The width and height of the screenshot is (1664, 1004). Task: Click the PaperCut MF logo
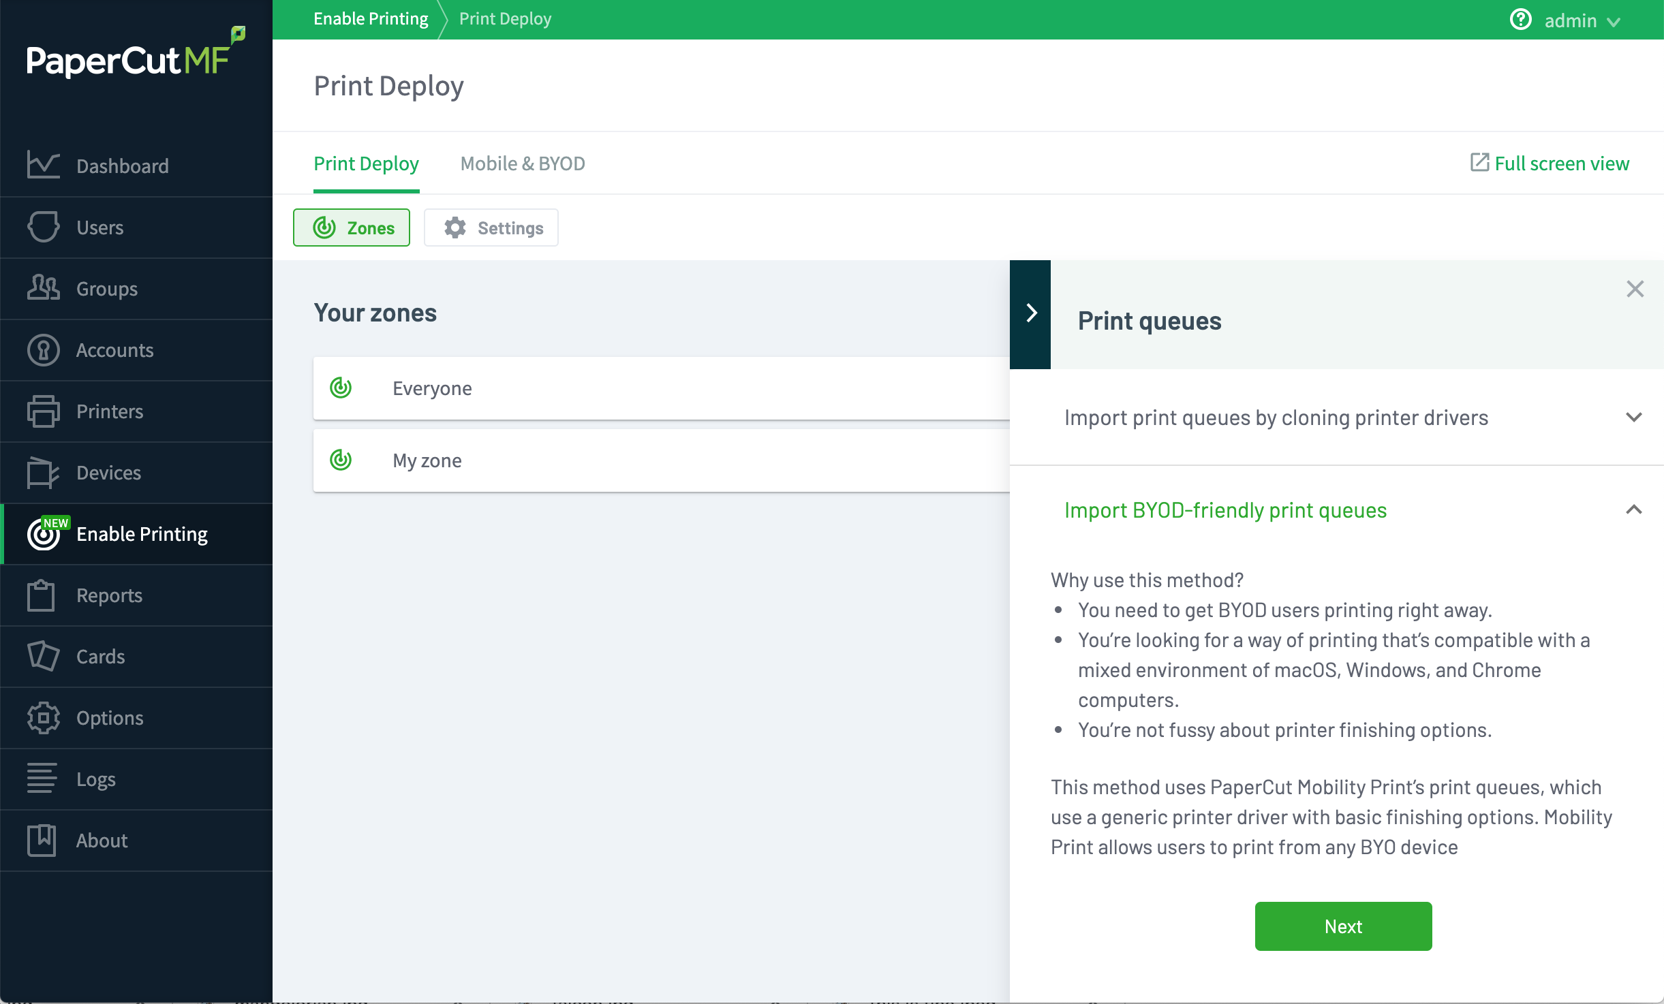[136, 54]
